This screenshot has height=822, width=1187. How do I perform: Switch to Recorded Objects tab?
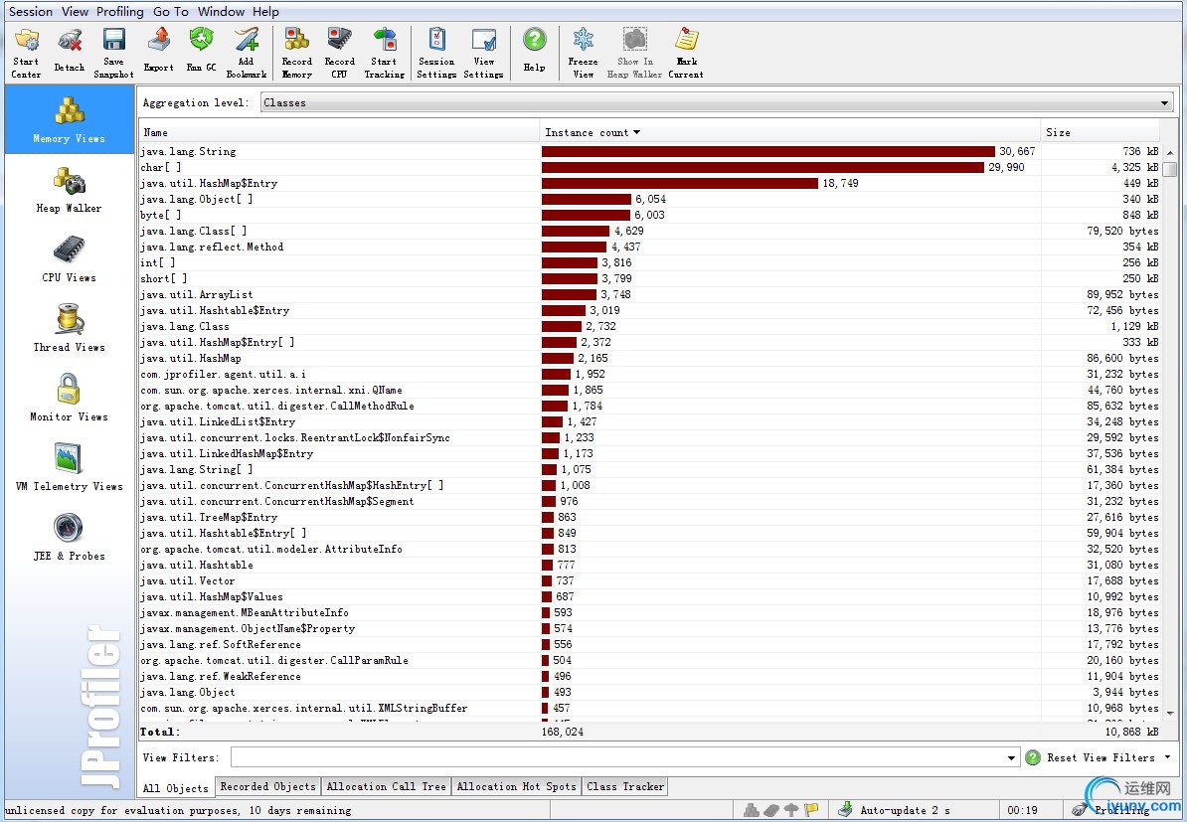(x=268, y=786)
